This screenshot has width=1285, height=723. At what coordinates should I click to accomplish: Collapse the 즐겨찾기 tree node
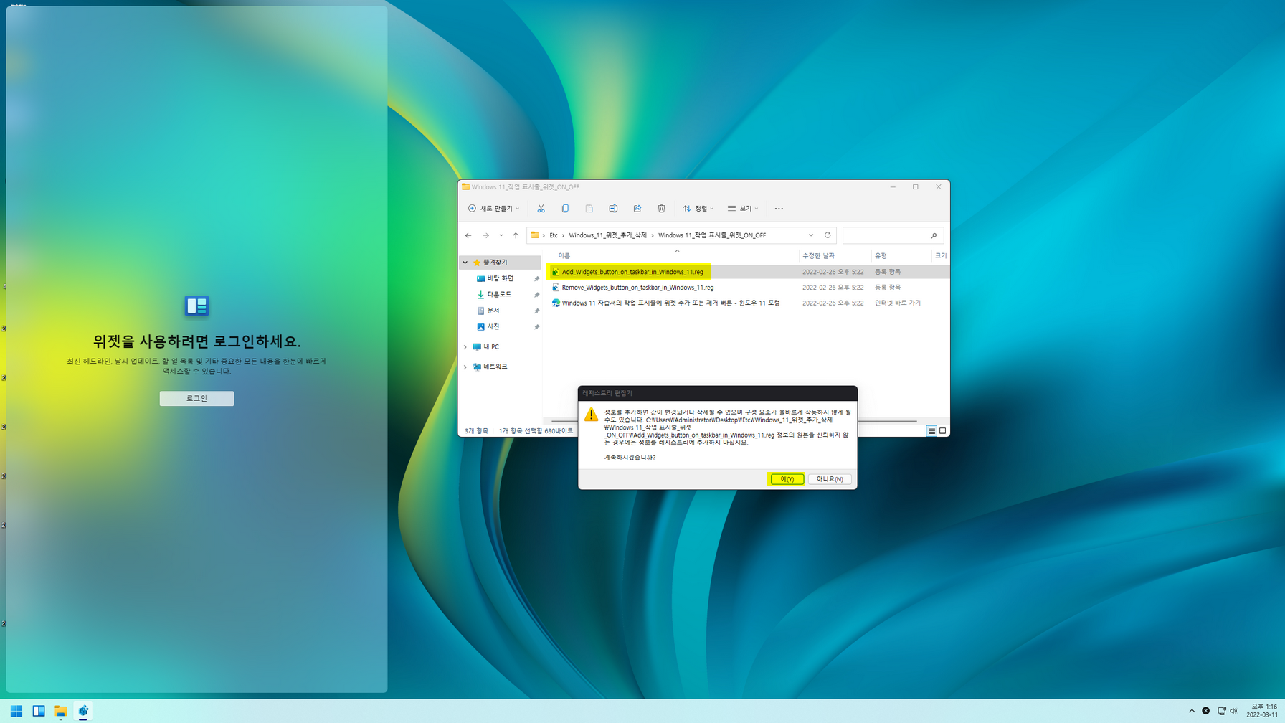point(465,263)
